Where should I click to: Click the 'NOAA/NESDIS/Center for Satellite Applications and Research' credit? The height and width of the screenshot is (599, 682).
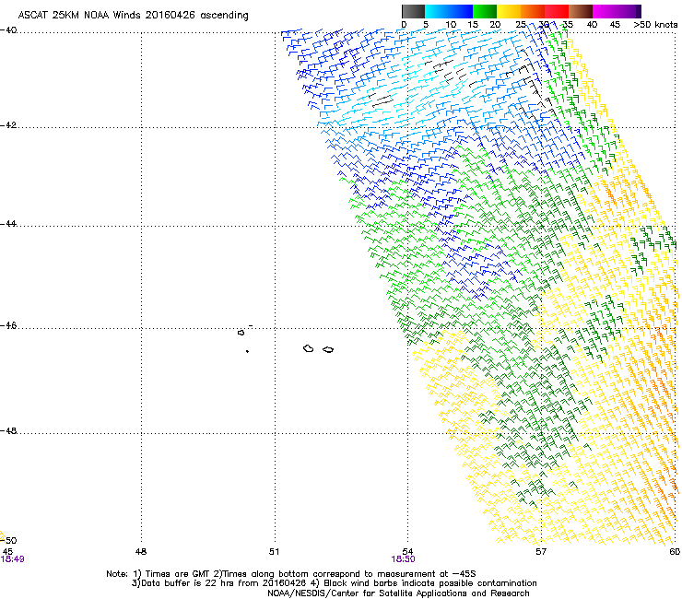398,593
